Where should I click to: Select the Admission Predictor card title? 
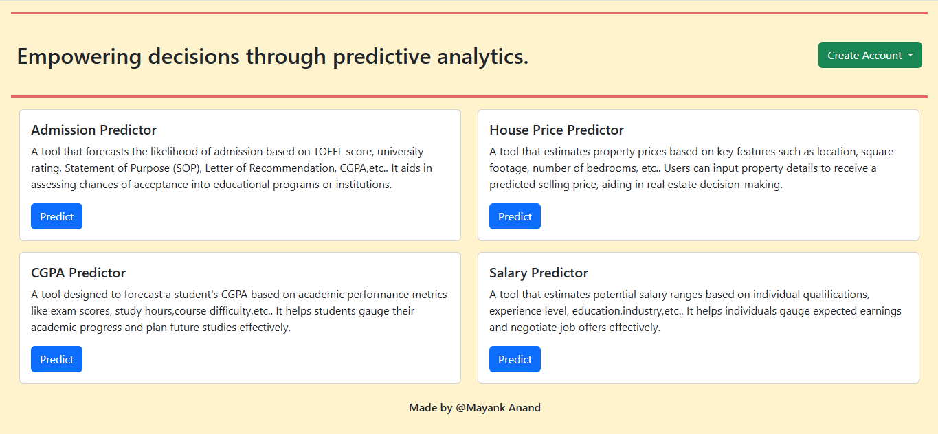tap(94, 130)
